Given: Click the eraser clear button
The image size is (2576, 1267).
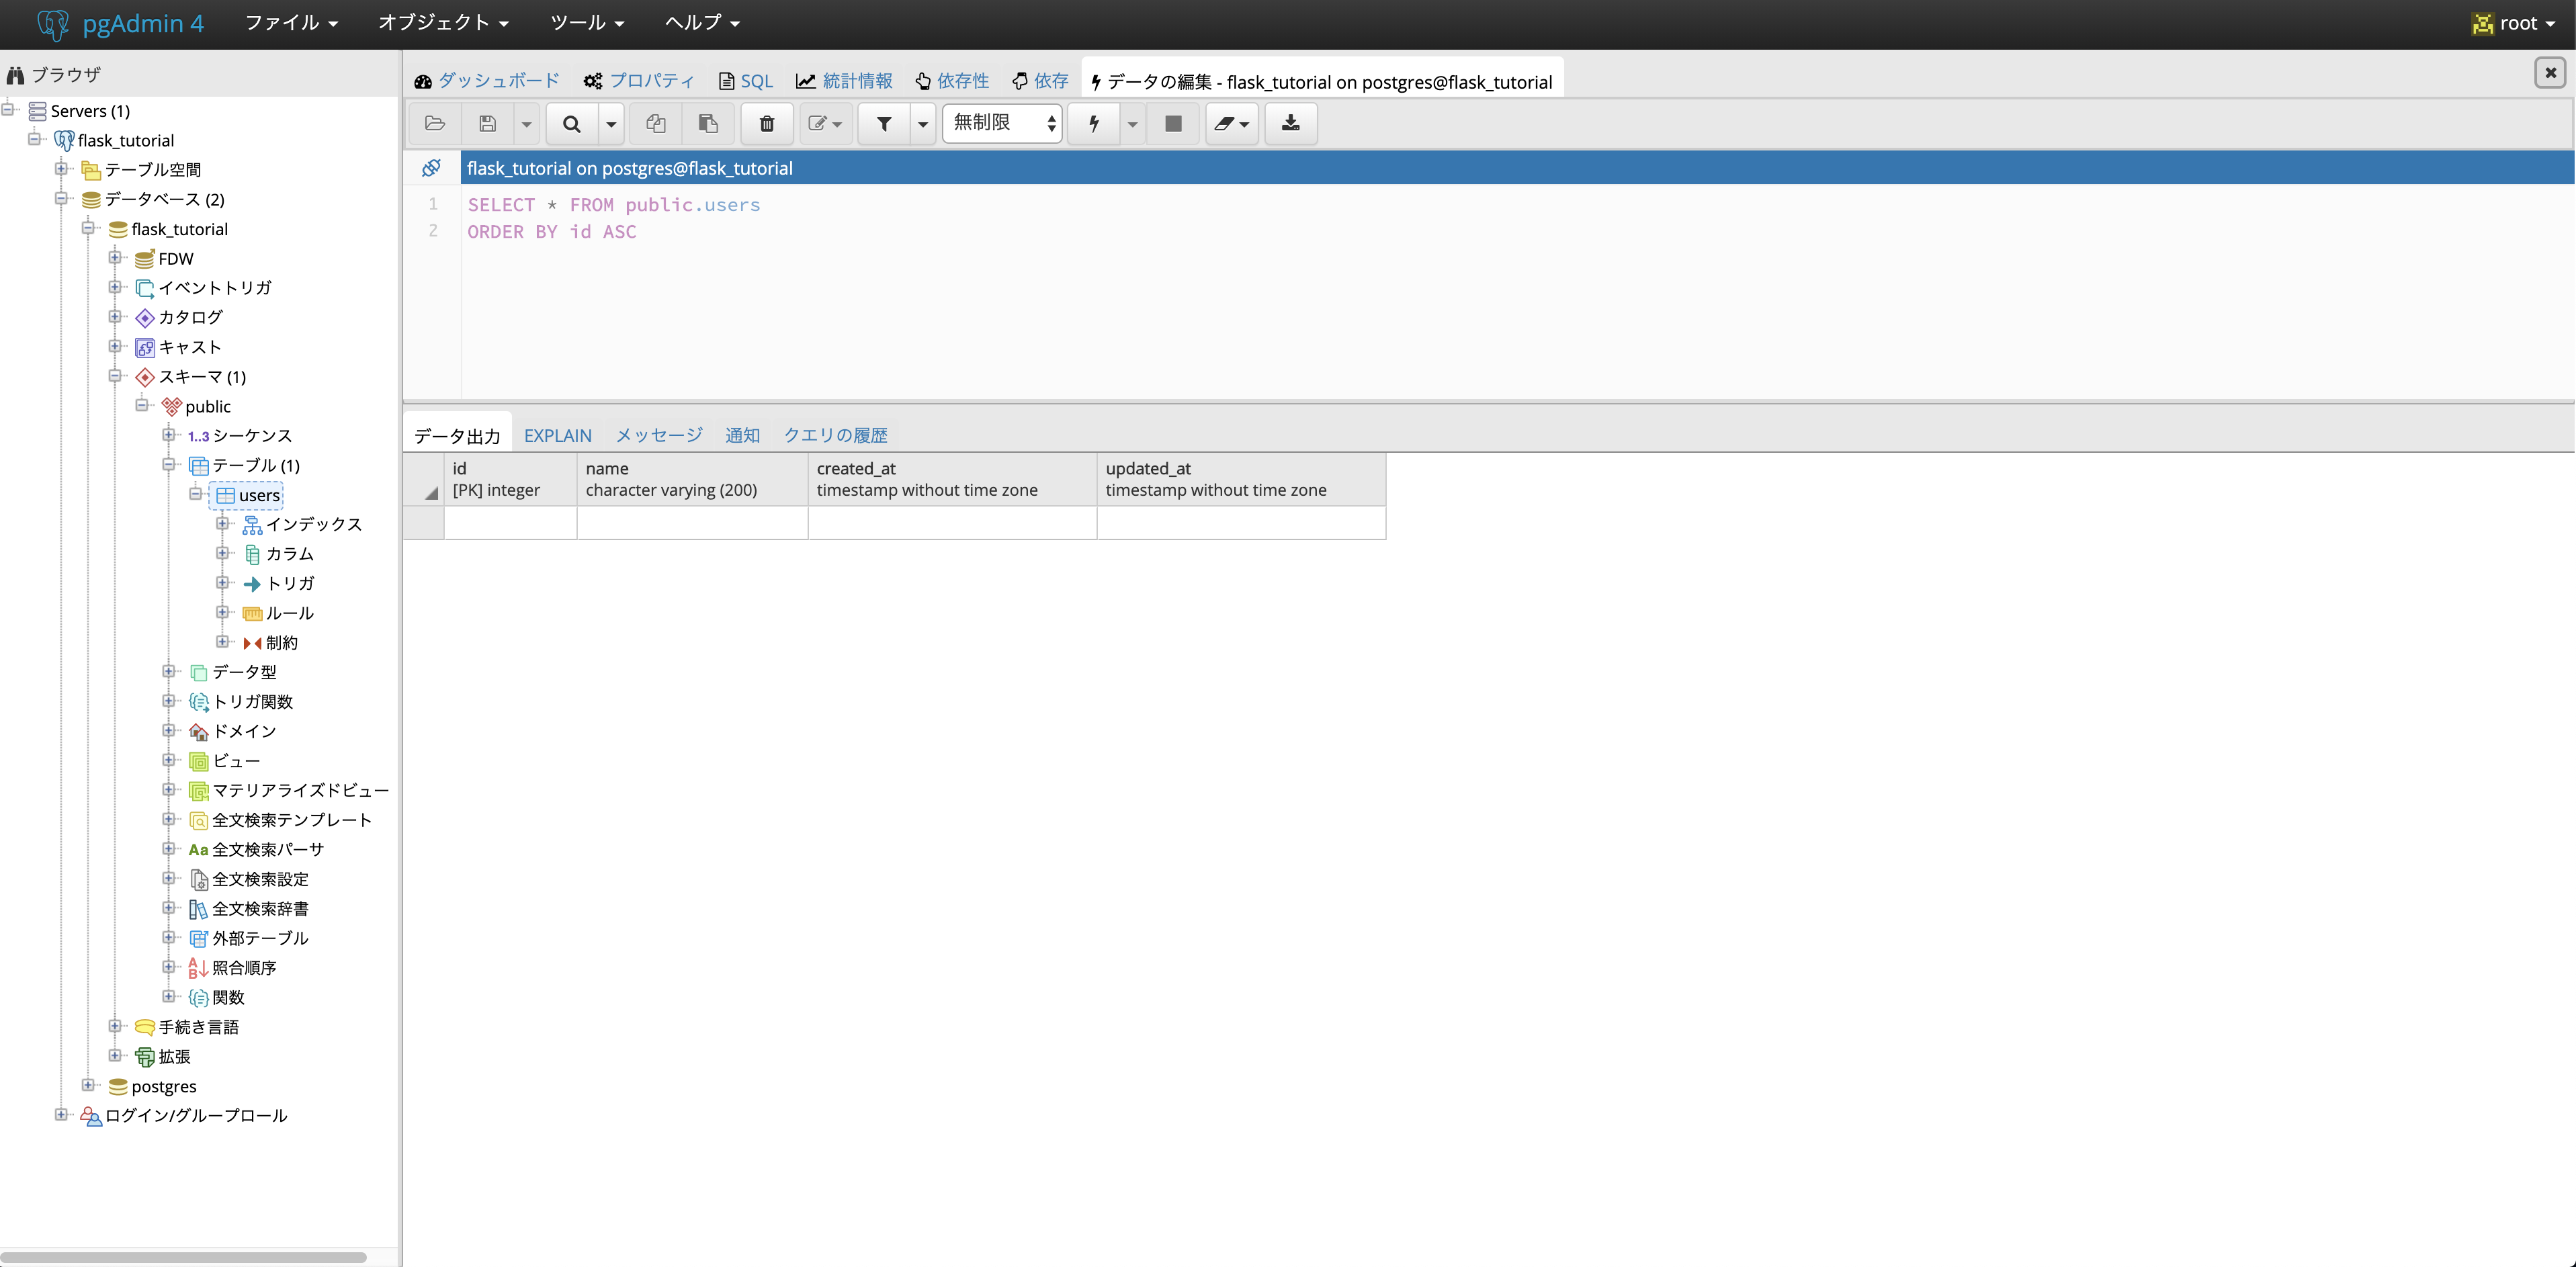Looking at the screenshot, I should [1225, 123].
